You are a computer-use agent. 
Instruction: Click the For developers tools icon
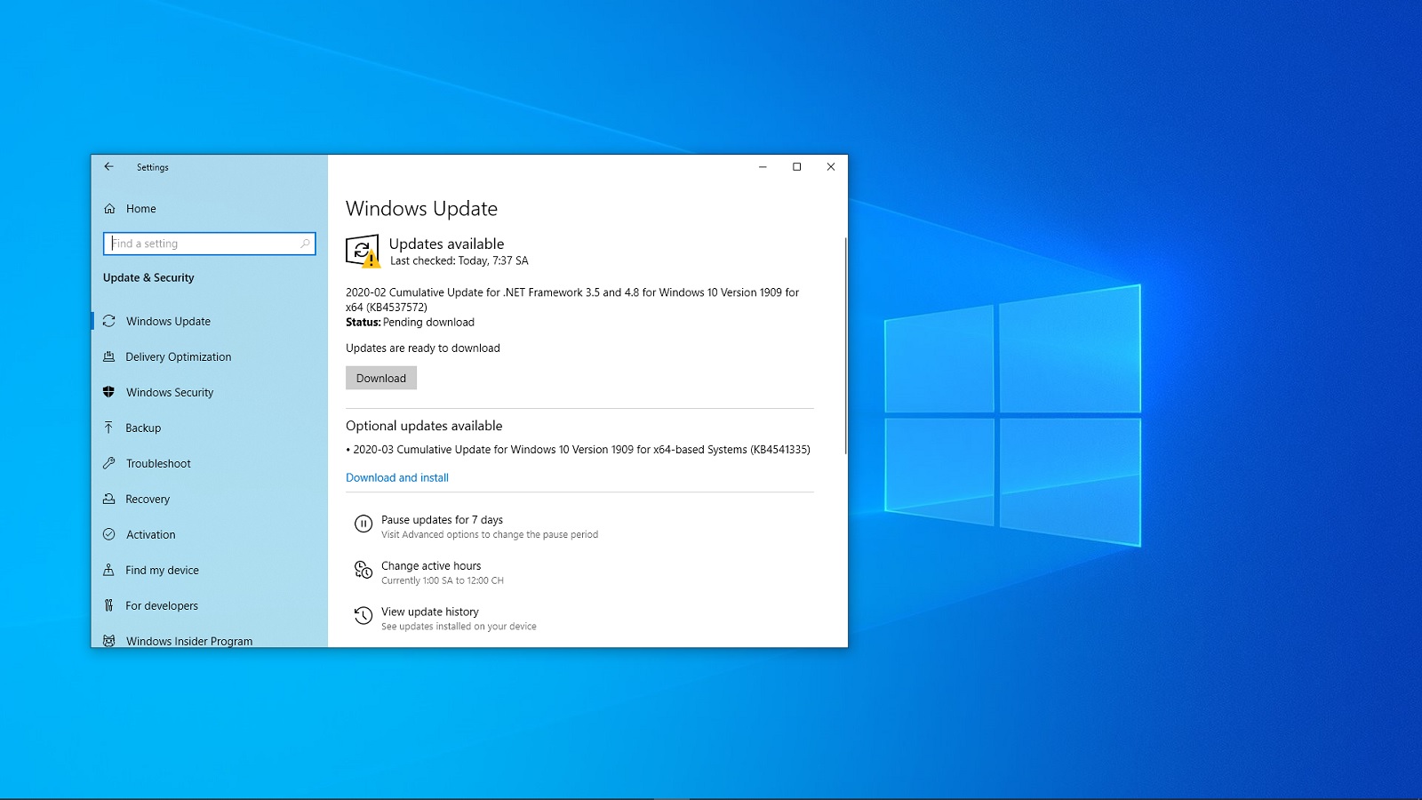[108, 605]
